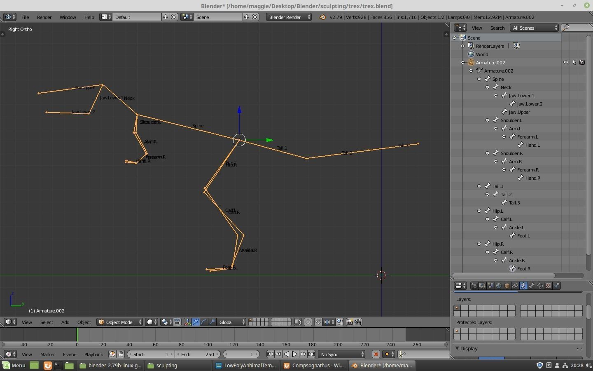This screenshot has height=371, width=593.
Task: Select the scale manipulator icon
Action: coord(212,322)
